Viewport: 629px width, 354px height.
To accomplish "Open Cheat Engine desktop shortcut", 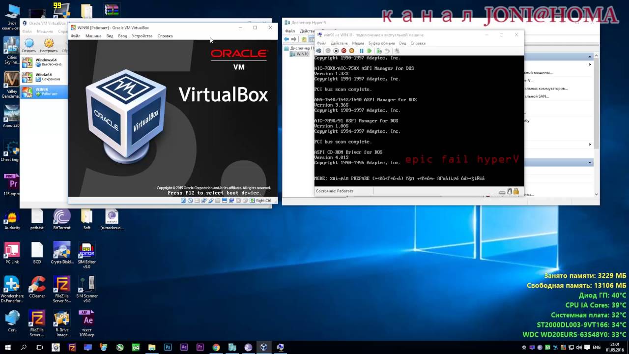I will [11, 150].
